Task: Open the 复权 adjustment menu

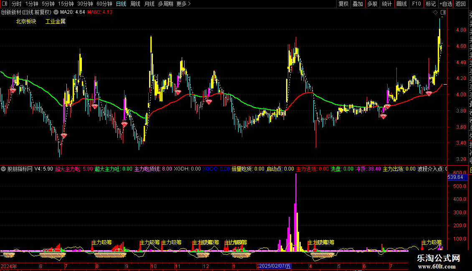Action: point(343,4)
